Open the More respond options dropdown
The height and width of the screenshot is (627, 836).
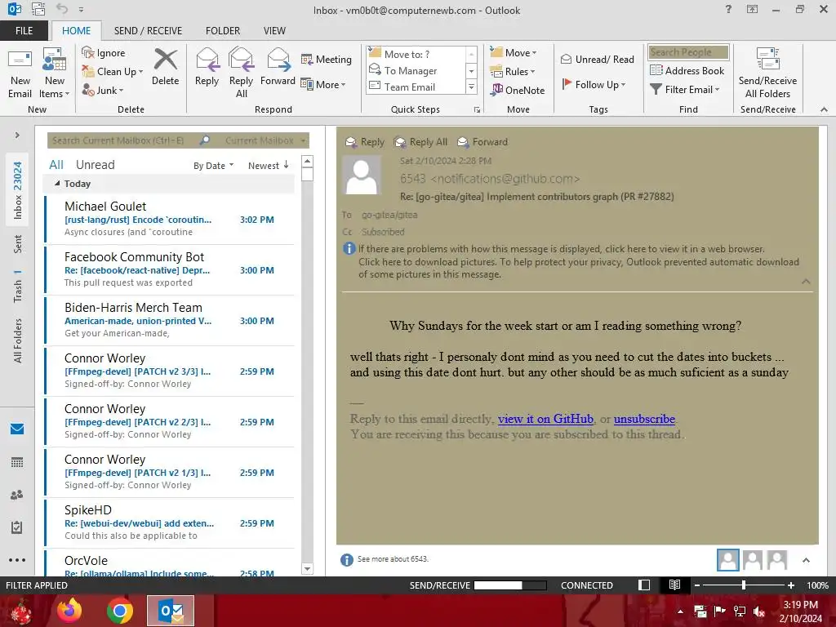click(x=323, y=84)
